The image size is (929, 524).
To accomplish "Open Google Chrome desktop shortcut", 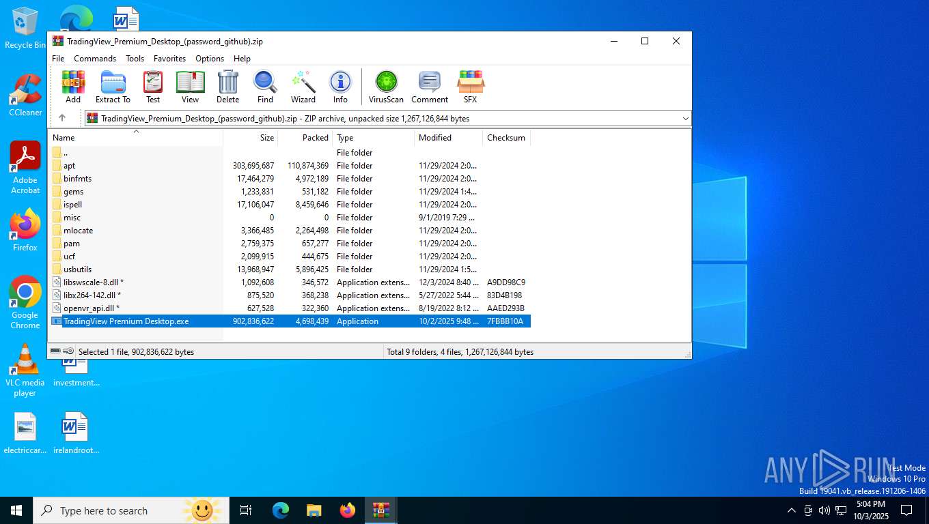I will click(x=25, y=303).
